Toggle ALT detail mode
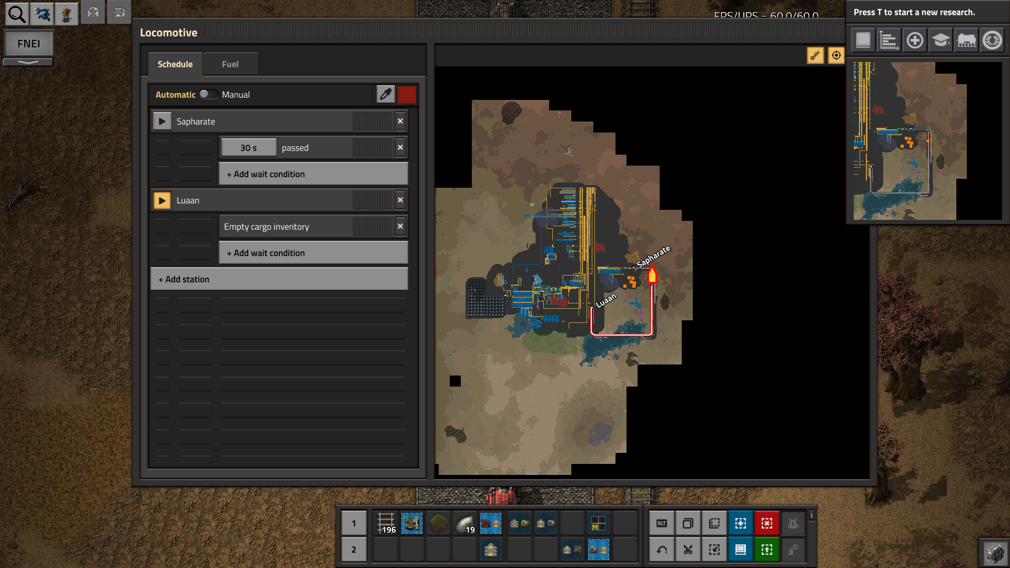Viewport: 1010px width, 568px height. [662, 523]
